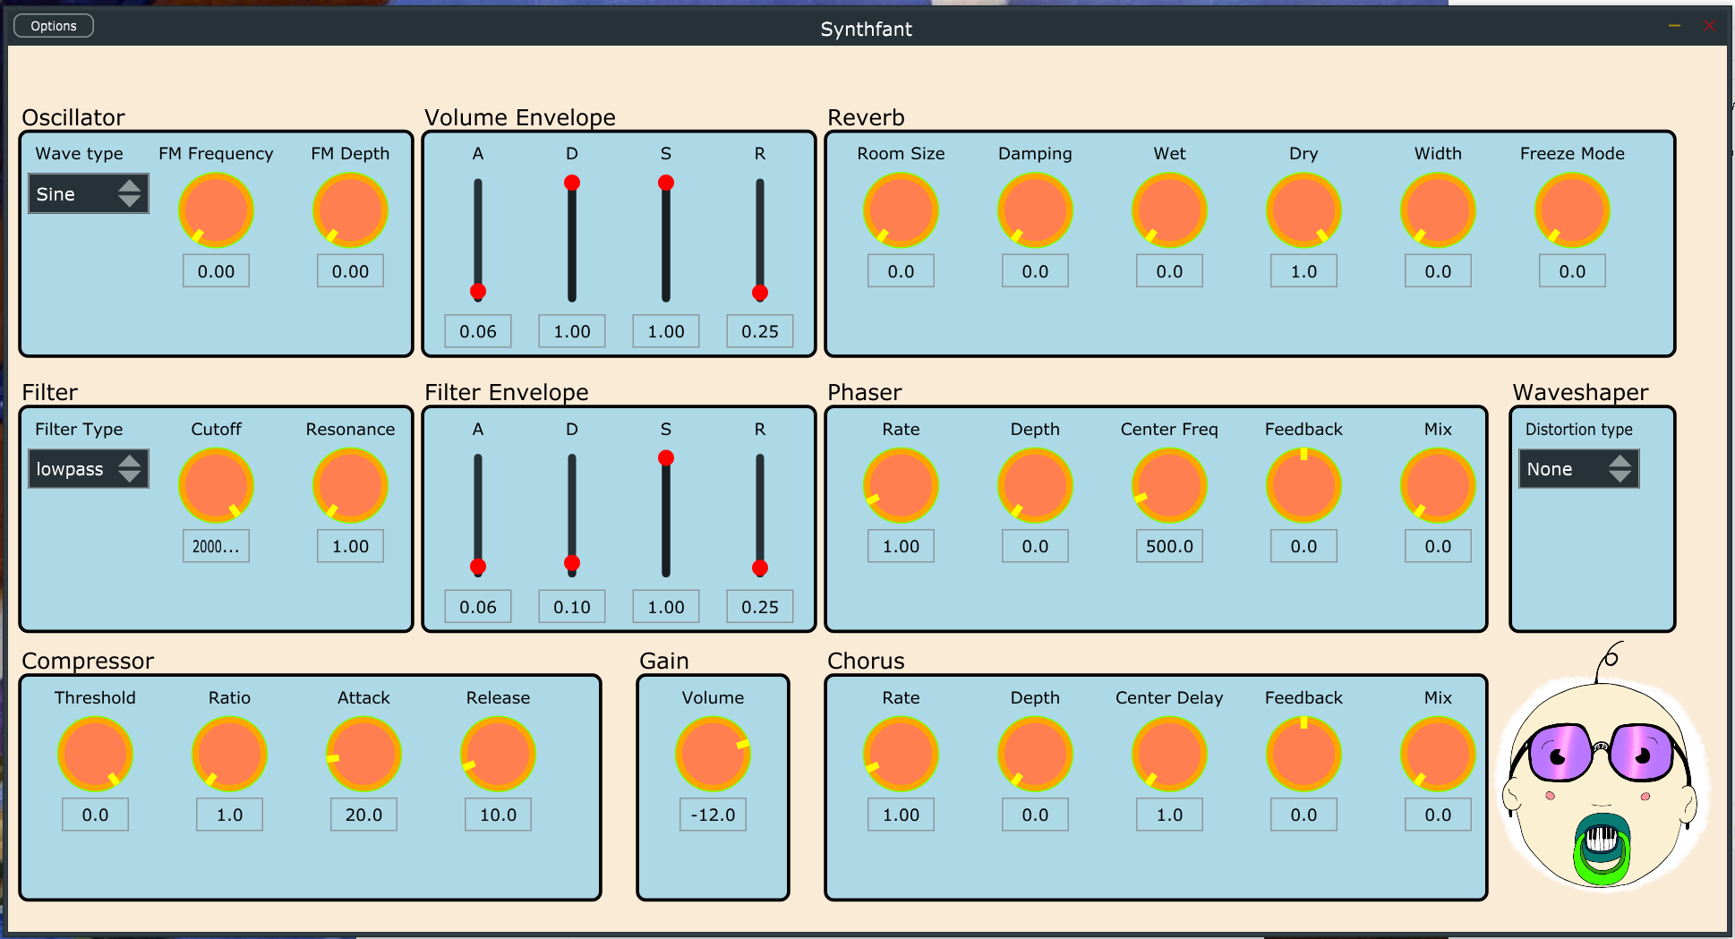The image size is (1735, 939).
Task: Turn the Compressor Threshold knob
Action: pyautogui.click(x=95, y=754)
